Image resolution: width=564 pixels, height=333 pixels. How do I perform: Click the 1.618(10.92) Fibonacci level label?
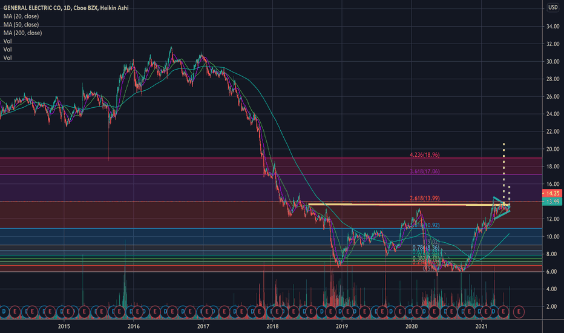pos(424,225)
